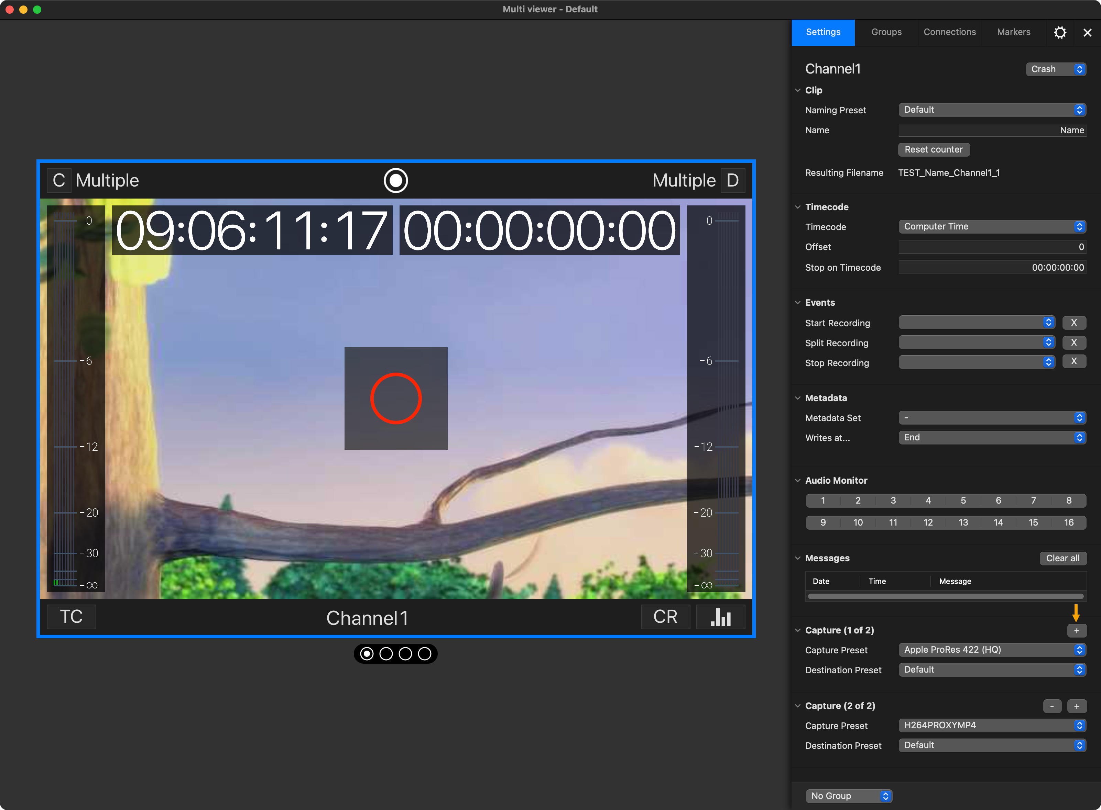
Task: Close the settings side panel
Action: click(x=1087, y=32)
